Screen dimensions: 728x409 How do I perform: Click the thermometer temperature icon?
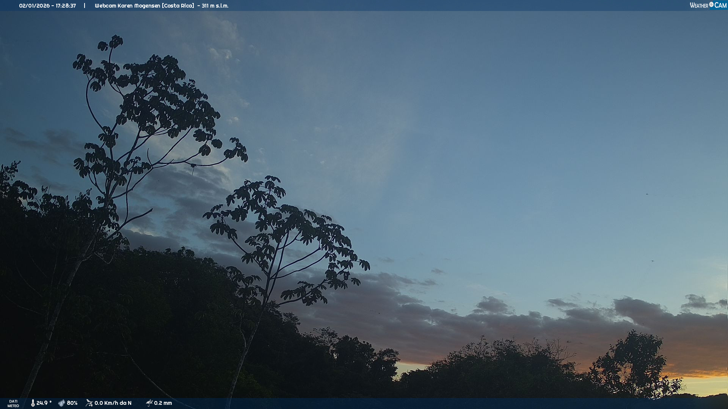[33, 403]
